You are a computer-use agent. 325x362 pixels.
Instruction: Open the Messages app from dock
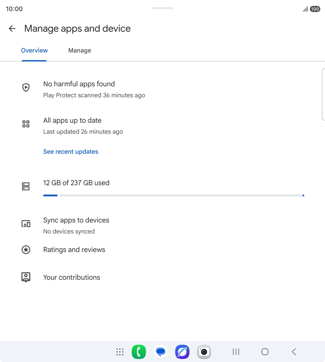(160, 352)
